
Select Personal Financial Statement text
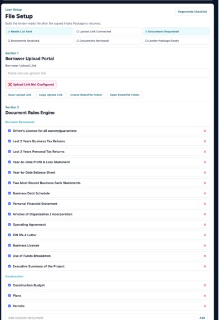pyautogui.click(x=35, y=204)
